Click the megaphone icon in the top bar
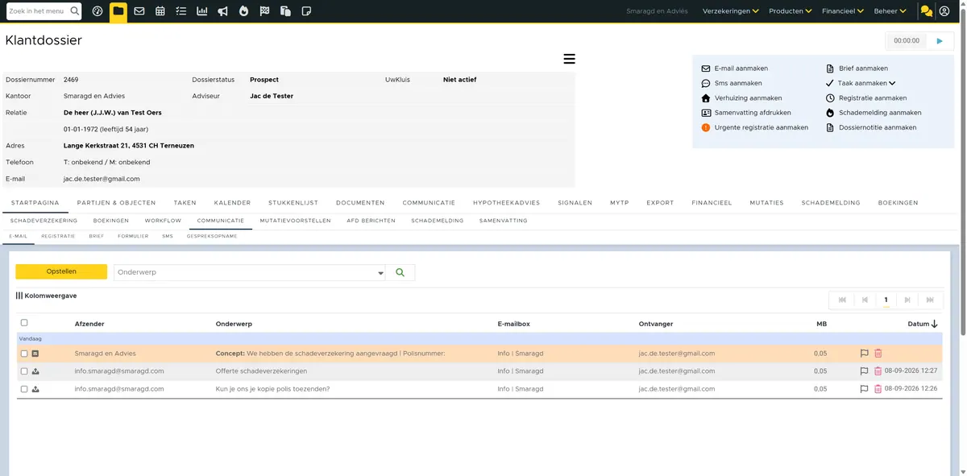Viewport: 967px width, 476px height. [223, 11]
